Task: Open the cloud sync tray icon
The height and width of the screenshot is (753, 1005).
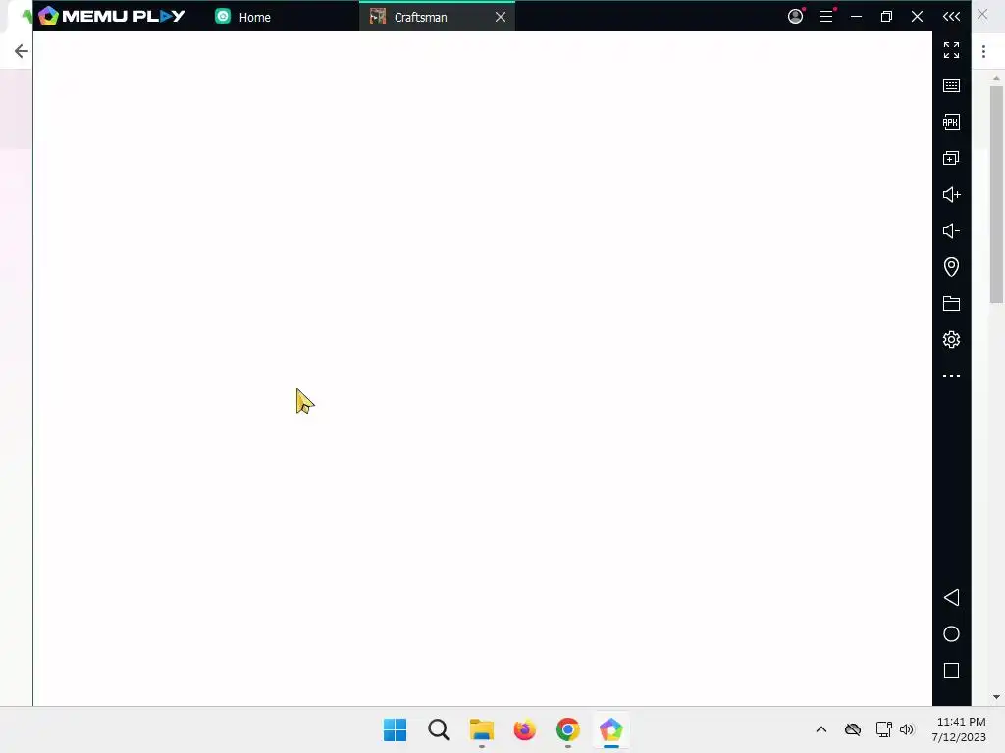Action: [853, 729]
